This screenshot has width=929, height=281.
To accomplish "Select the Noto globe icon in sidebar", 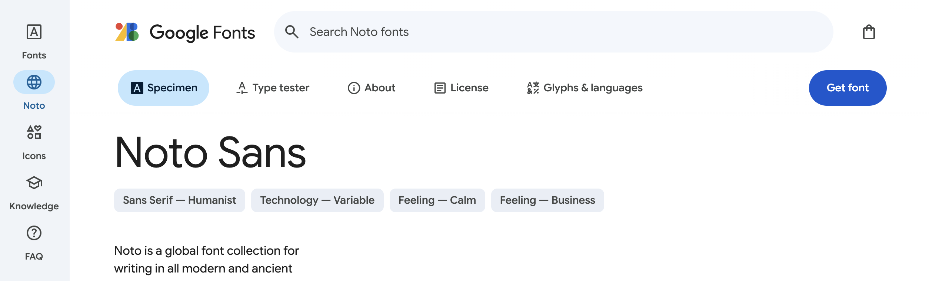I will [34, 82].
